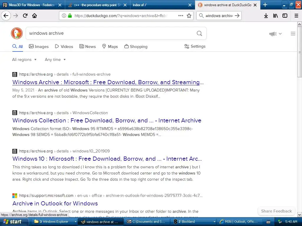Open Windows 10 : Microsoft result link
The height and width of the screenshot is (226, 302).
[107, 159]
